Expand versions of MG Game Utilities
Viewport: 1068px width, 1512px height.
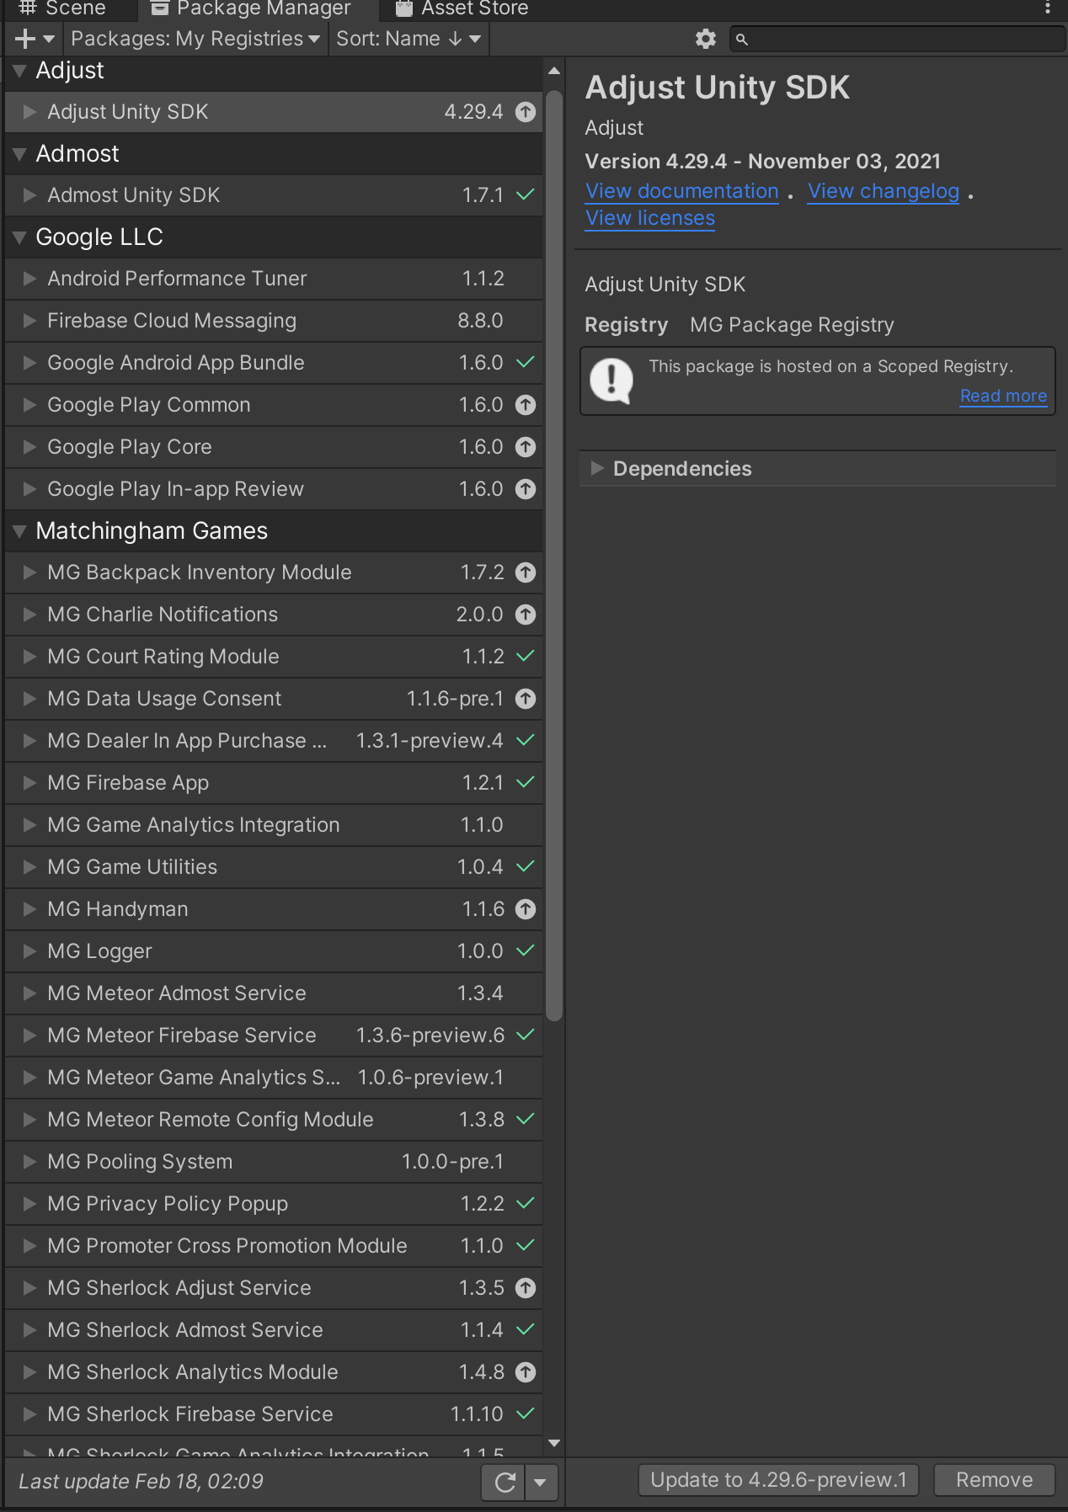[30, 867]
